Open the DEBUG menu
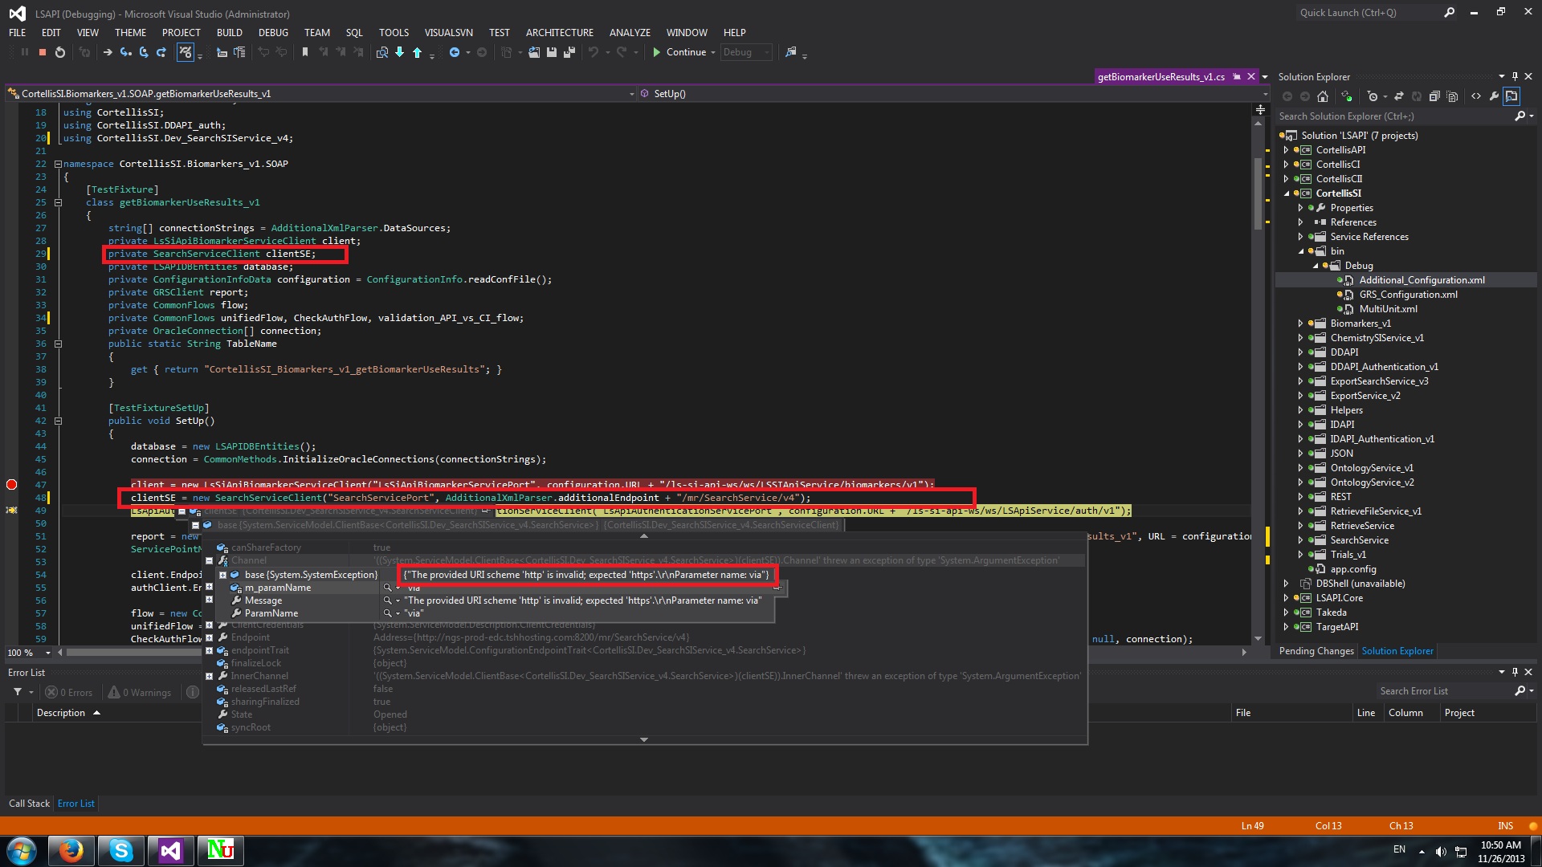This screenshot has height=867, width=1542. click(x=273, y=32)
